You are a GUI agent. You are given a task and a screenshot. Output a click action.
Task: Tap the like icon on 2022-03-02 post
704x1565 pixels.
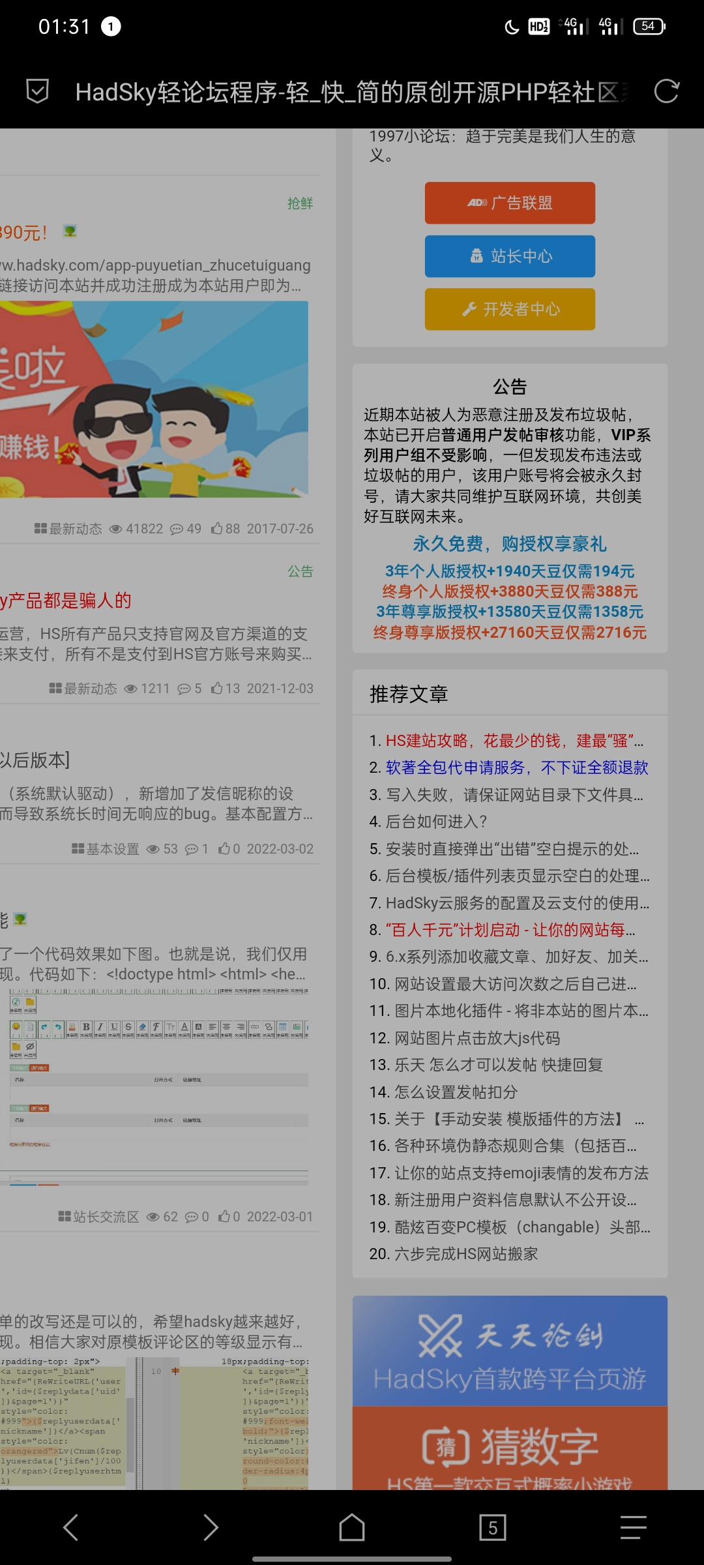(x=224, y=848)
